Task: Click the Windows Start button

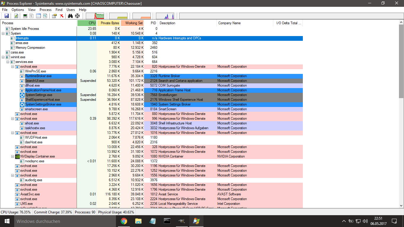Action: (x=7, y=221)
